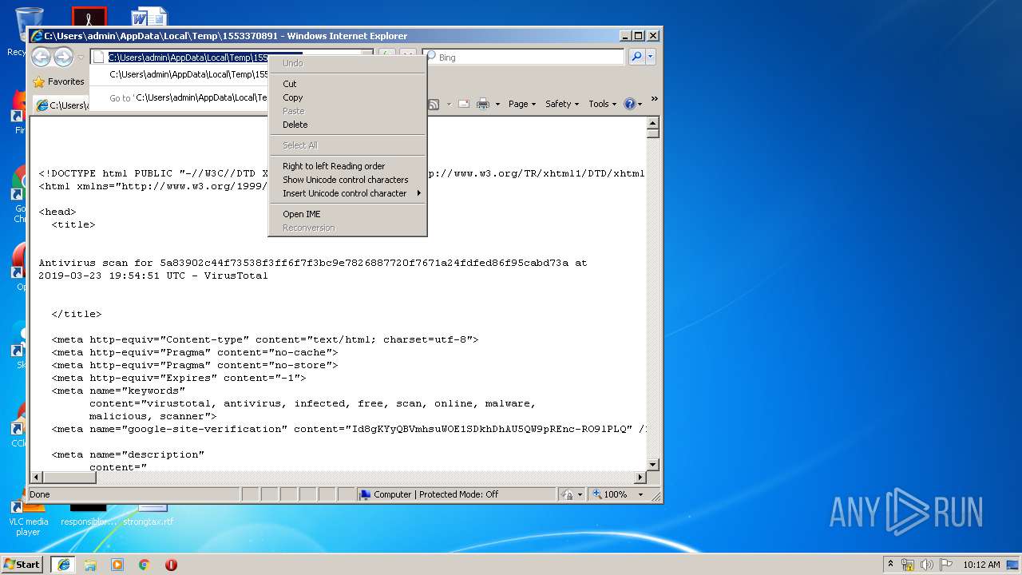Image resolution: width=1022 pixels, height=575 pixels.
Task: Open Google Chrome taskbar icon
Action: pos(145,564)
